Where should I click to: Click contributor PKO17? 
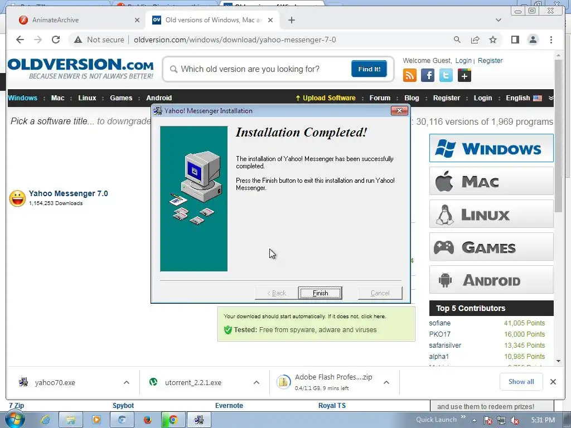click(439, 334)
